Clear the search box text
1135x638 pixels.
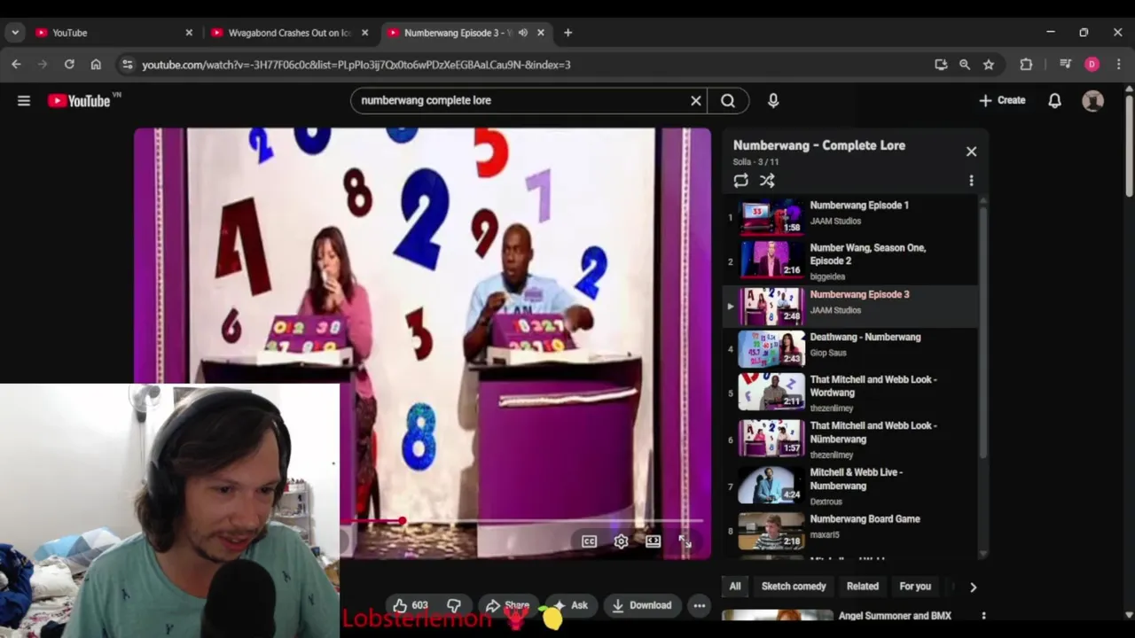point(696,100)
